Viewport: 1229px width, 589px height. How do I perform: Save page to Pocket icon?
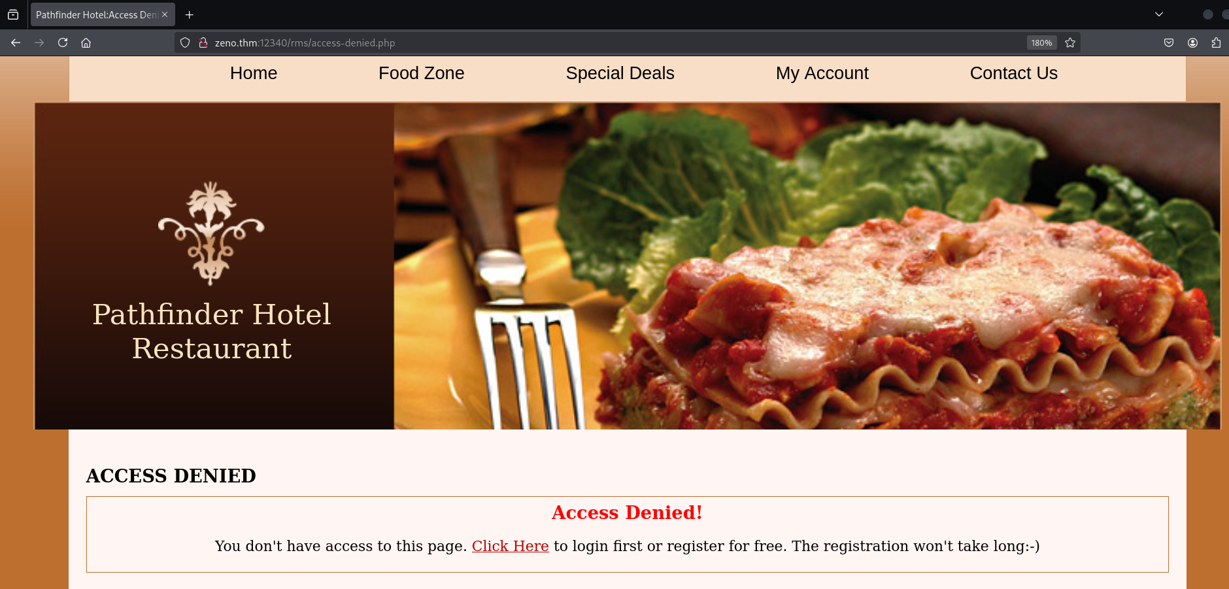[1169, 42]
